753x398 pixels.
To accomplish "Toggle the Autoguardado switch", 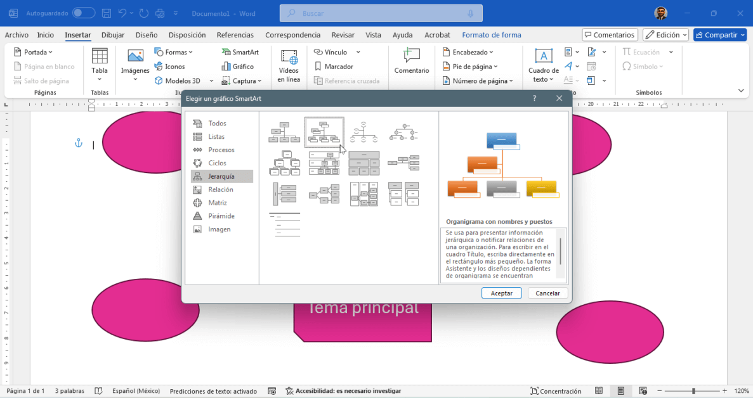I will point(83,13).
